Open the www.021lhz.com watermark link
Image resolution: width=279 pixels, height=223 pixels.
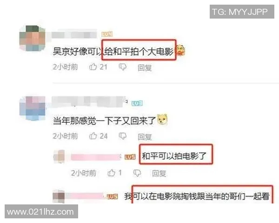[x=41, y=212]
